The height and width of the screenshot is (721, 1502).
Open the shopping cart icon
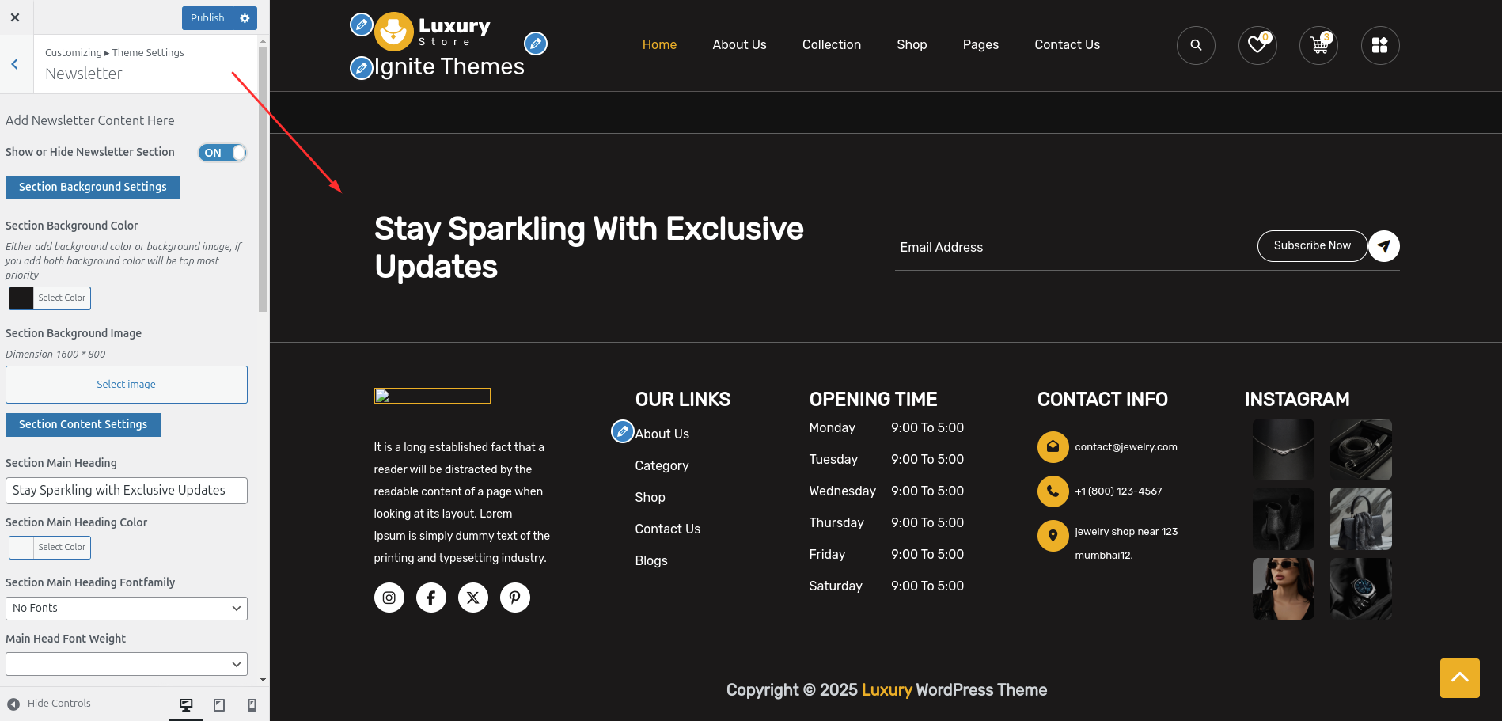(x=1318, y=45)
